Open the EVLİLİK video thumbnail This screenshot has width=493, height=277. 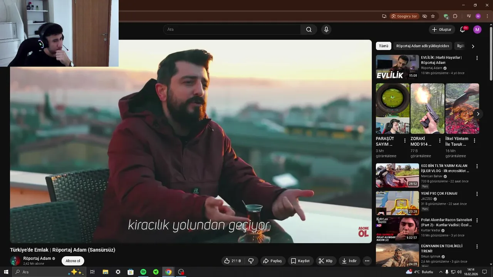click(x=397, y=67)
